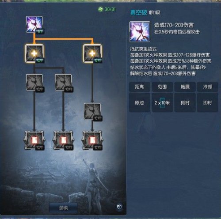Click the 冷却 header cell

click(x=208, y=87)
